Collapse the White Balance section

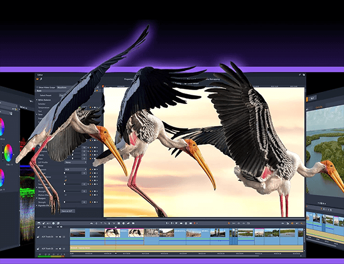pos(38,101)
